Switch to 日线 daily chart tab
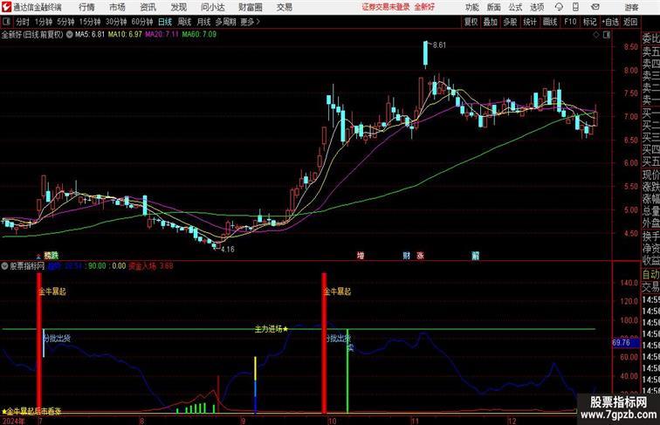 165,22
